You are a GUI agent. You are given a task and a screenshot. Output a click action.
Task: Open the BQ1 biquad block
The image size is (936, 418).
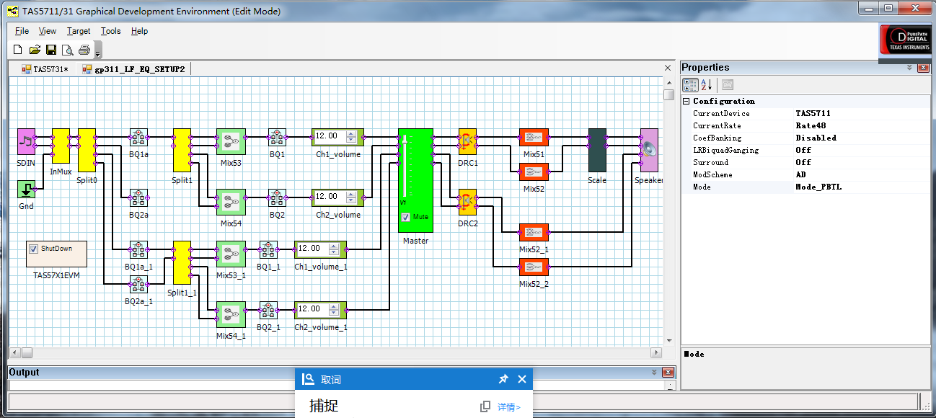tap(277, 138)
